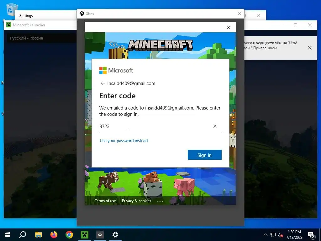Screen dimensions: 321x241
Task: Open File Explorer from taskbar
Action: point(38,235)
